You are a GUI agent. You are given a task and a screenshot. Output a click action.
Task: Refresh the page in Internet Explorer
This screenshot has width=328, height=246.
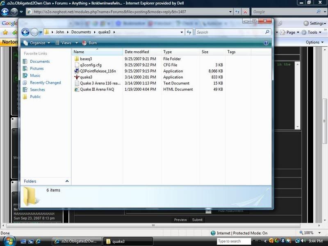click(x=237, y=12)
